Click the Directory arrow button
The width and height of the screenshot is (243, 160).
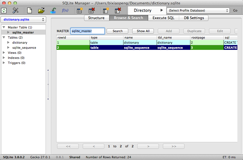[162, 10]
